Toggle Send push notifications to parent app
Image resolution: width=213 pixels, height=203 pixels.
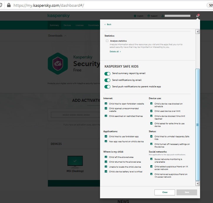click(107, 87)
